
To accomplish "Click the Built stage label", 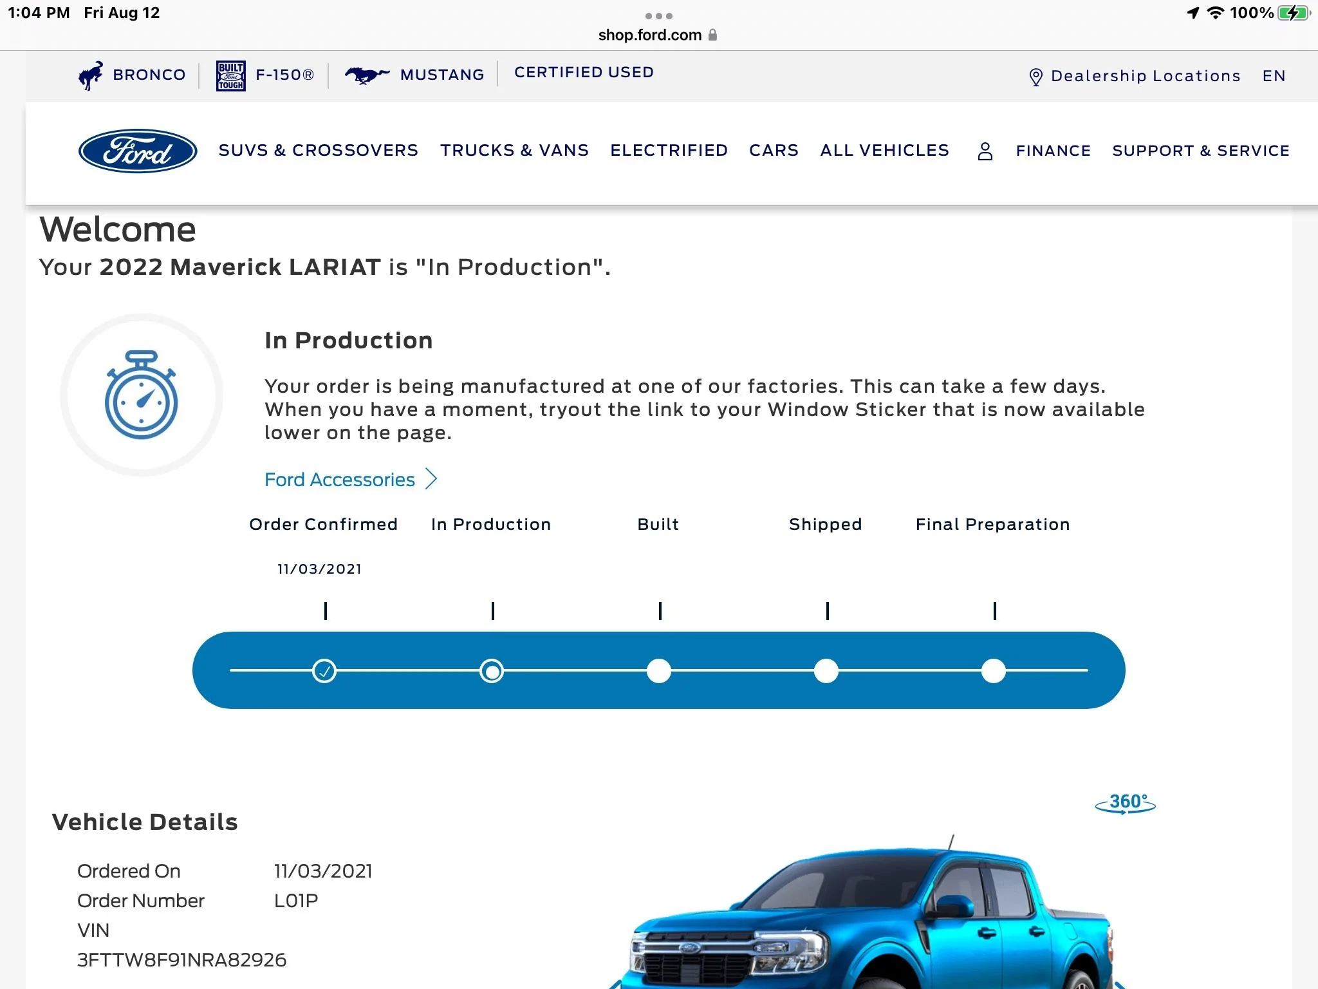I will (x=658, y=525).
